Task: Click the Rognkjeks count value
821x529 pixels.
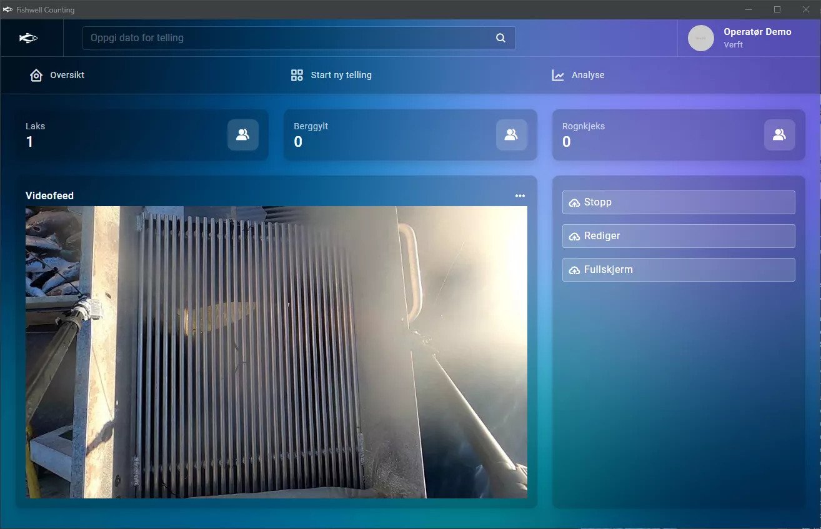Action: pos(566,142)
